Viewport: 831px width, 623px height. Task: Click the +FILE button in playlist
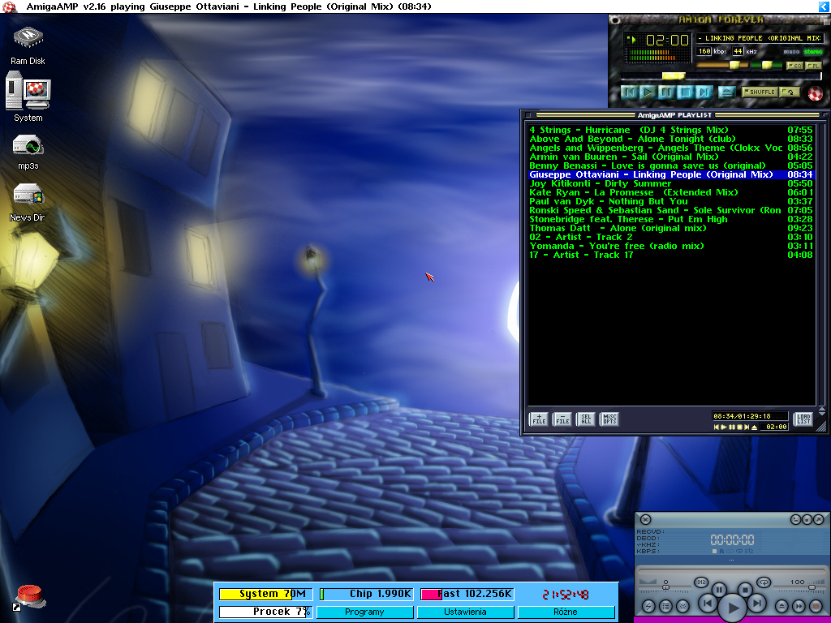pos(539,419)
